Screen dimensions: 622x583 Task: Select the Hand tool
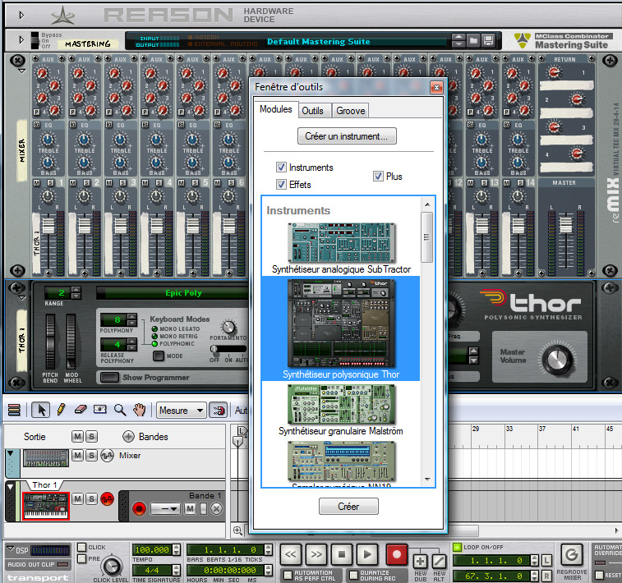pyautogui.click(x=139, y=410)
